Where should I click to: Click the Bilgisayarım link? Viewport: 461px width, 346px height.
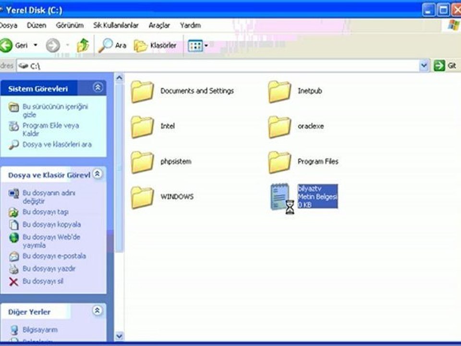click(x=40, y=330)
